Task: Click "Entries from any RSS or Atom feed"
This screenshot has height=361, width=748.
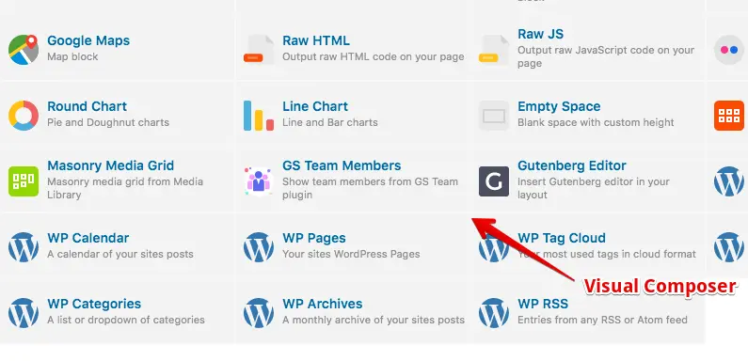Action: pos(602,320)
